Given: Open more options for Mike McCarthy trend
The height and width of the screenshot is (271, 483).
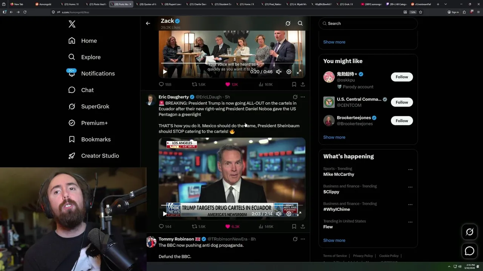Looking at the screenshot, I should (x=410, y=170).
